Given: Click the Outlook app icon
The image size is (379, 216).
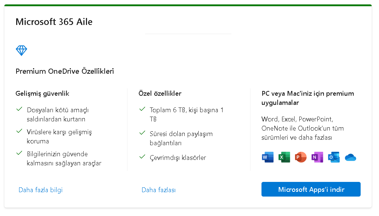Looking at the screenshot, I should point(334,157).
